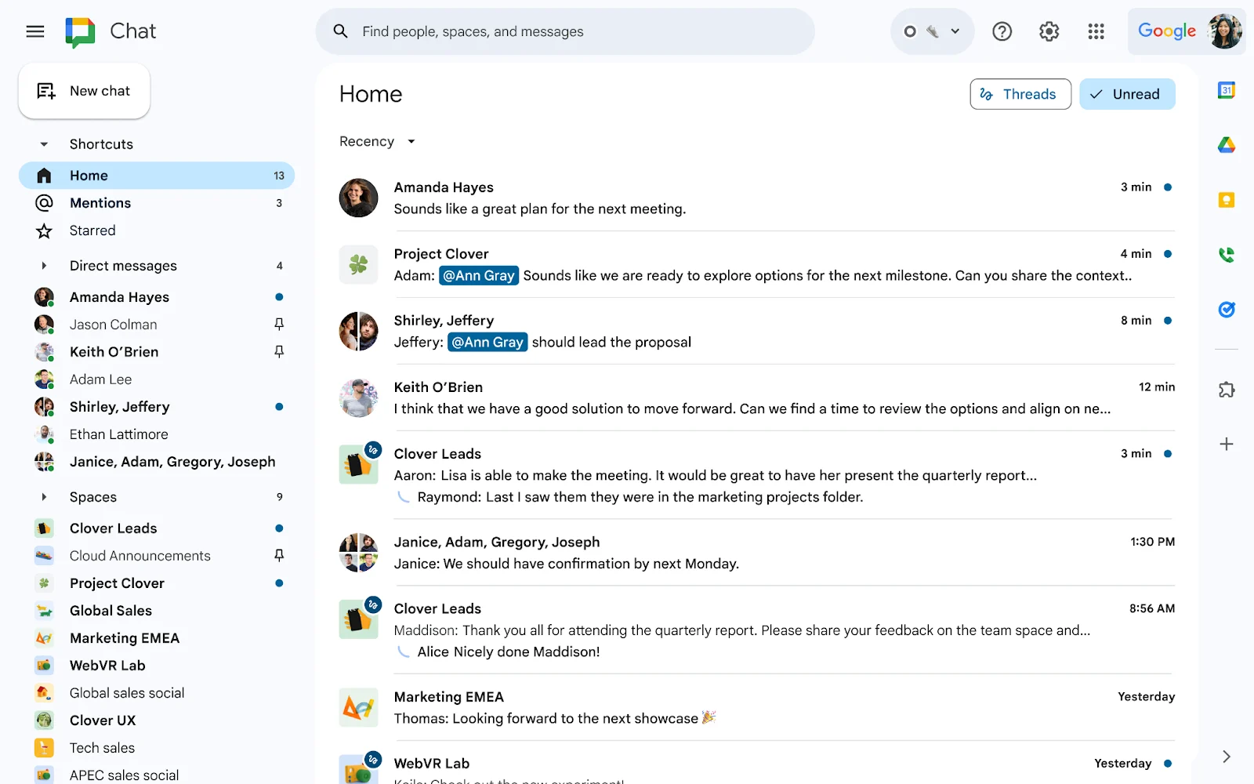Viewport: 1254px width, 784px height.
Task: Open Chat settings with the gear icon
Action: 1049,31
